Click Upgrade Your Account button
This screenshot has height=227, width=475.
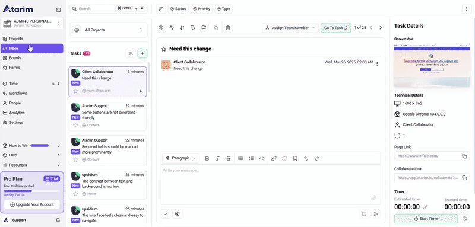click(x=32, y=204)
